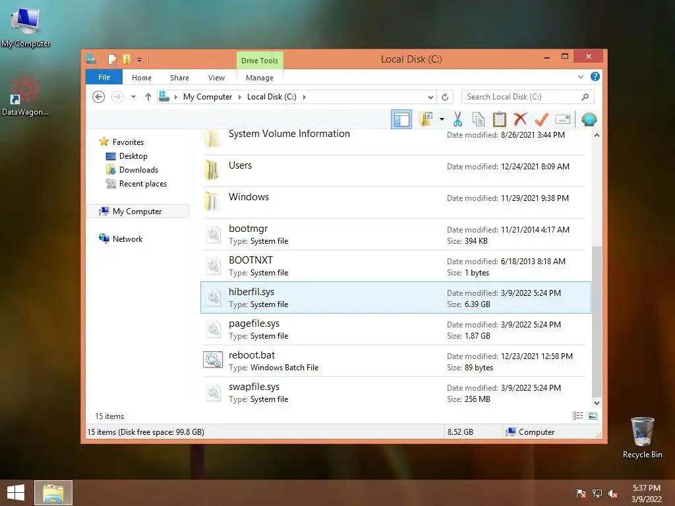Click the scrollbar down arrow in file list
The height and width of the screenshot is (506, 675).
tap(597, 403)
